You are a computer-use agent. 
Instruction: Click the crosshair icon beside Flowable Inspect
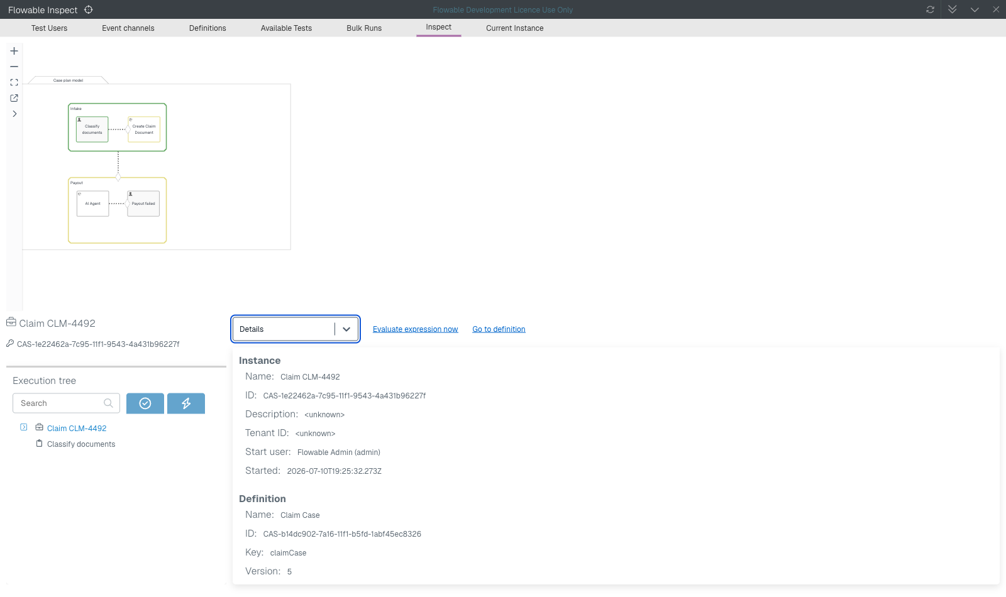click(89, 9)
